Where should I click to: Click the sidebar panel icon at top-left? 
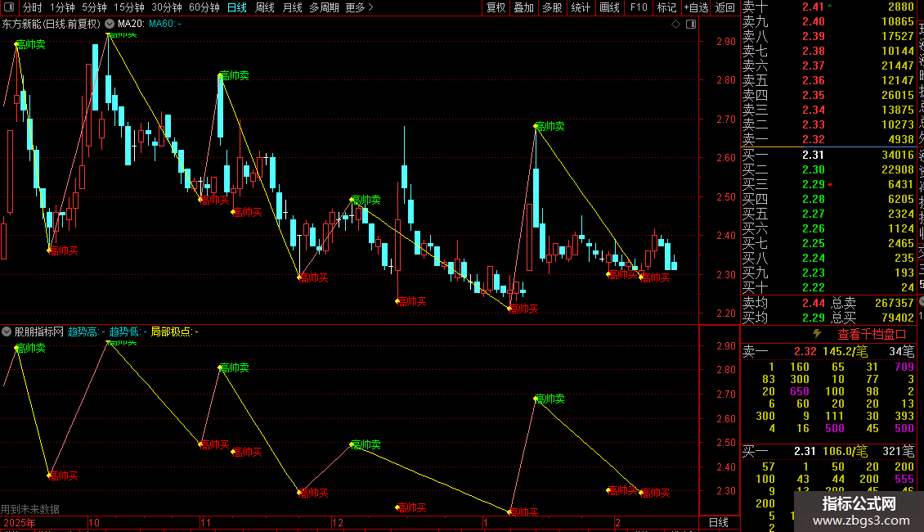(10, 7)
